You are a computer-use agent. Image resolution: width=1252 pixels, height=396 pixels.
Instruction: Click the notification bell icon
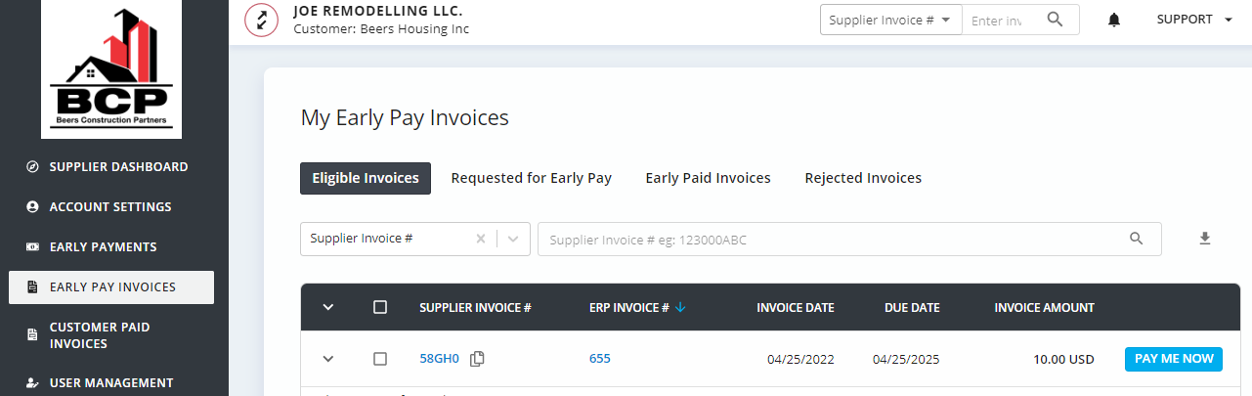[x=1114, y=20]
